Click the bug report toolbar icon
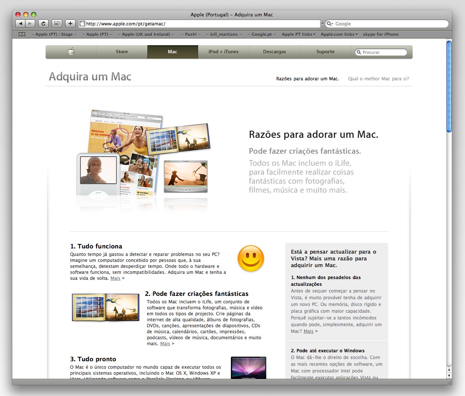465x396 pixels. pos(57,23)
